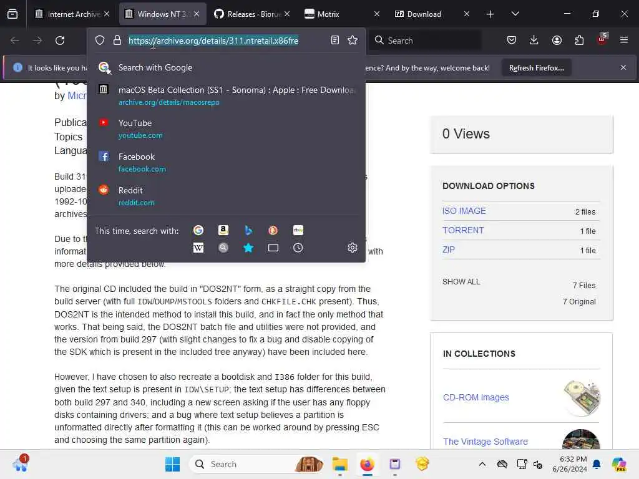
Task: Close the Internet Archive tab
Action: pyautogui.click(x=106, y=14)
